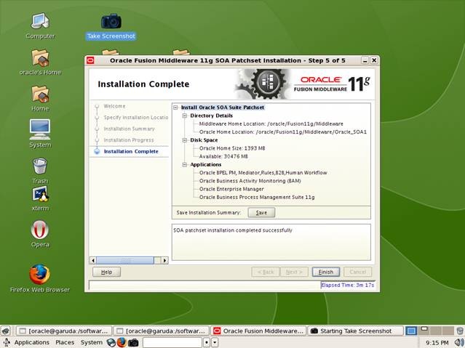Select Available: 30476 MB row

[223, 156]
